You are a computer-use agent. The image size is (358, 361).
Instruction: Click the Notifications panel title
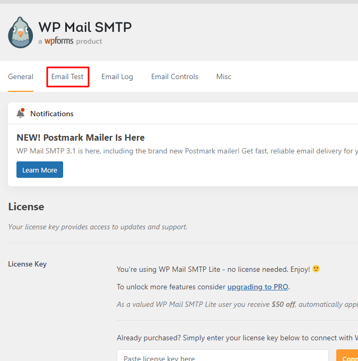[52, 114]
